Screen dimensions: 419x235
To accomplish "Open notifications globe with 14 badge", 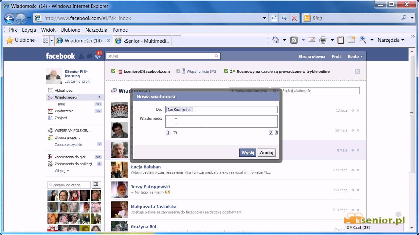I will 98,56.
